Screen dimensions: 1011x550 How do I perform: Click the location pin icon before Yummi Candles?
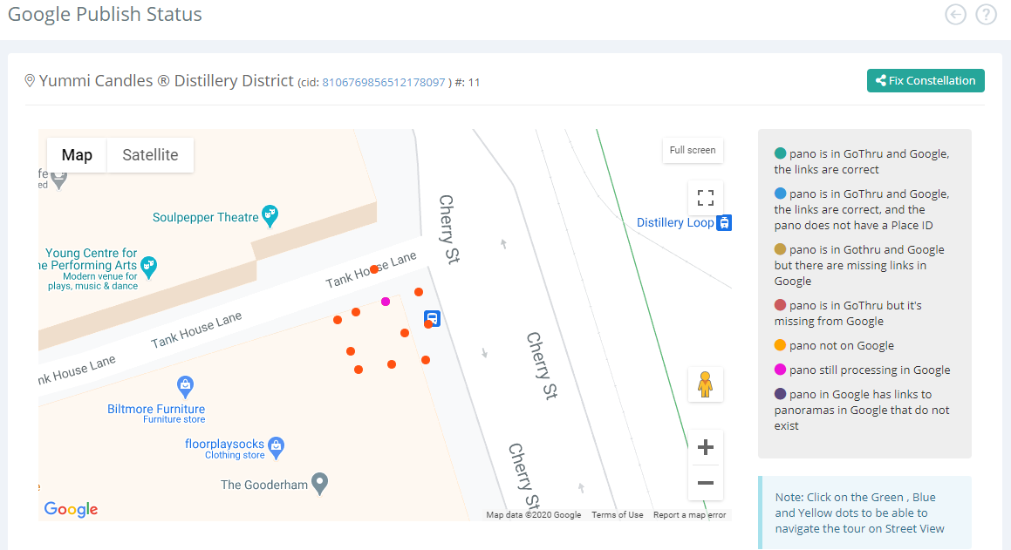coord(30,80)
